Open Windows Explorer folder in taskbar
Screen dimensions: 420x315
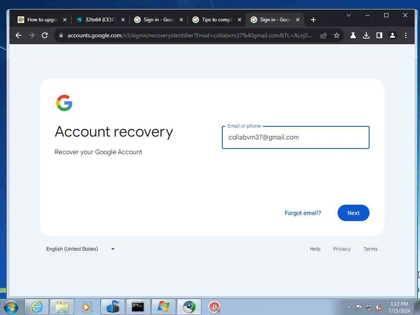pyautogui.click(x=62, y=307)
